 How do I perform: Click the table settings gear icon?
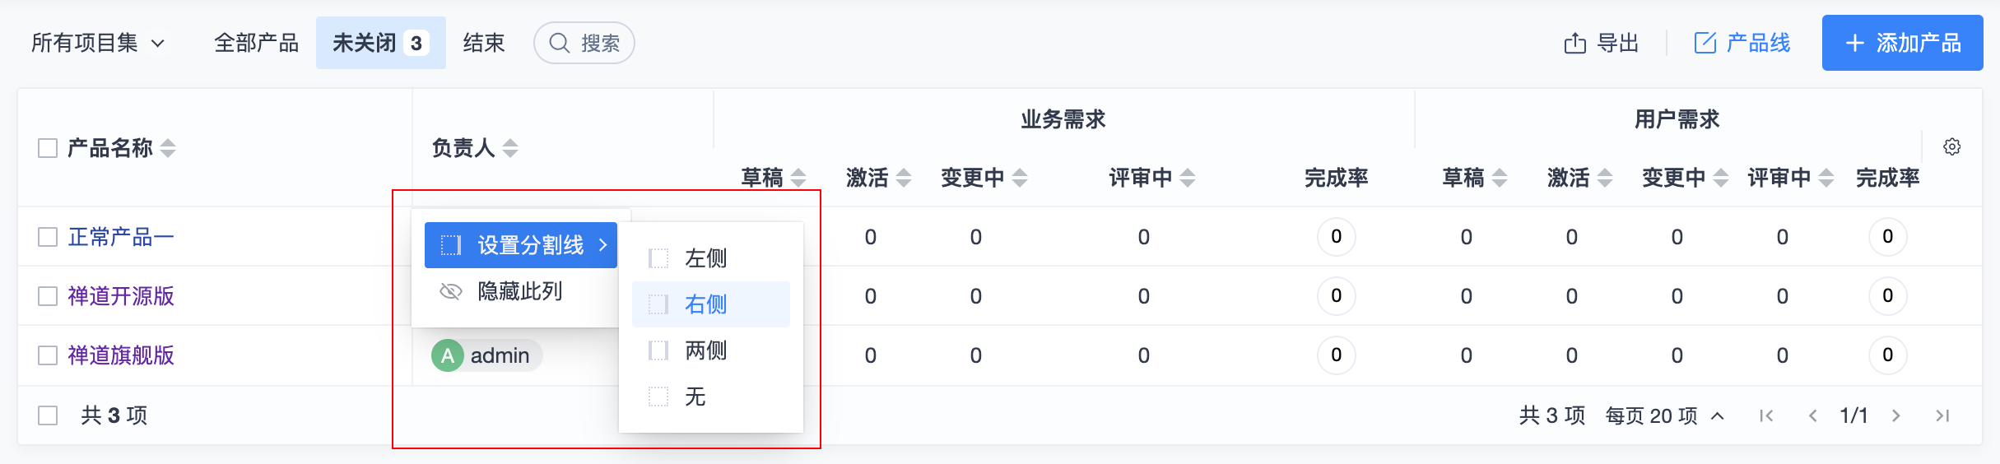pyautogui.click(x=1951, y=147)
